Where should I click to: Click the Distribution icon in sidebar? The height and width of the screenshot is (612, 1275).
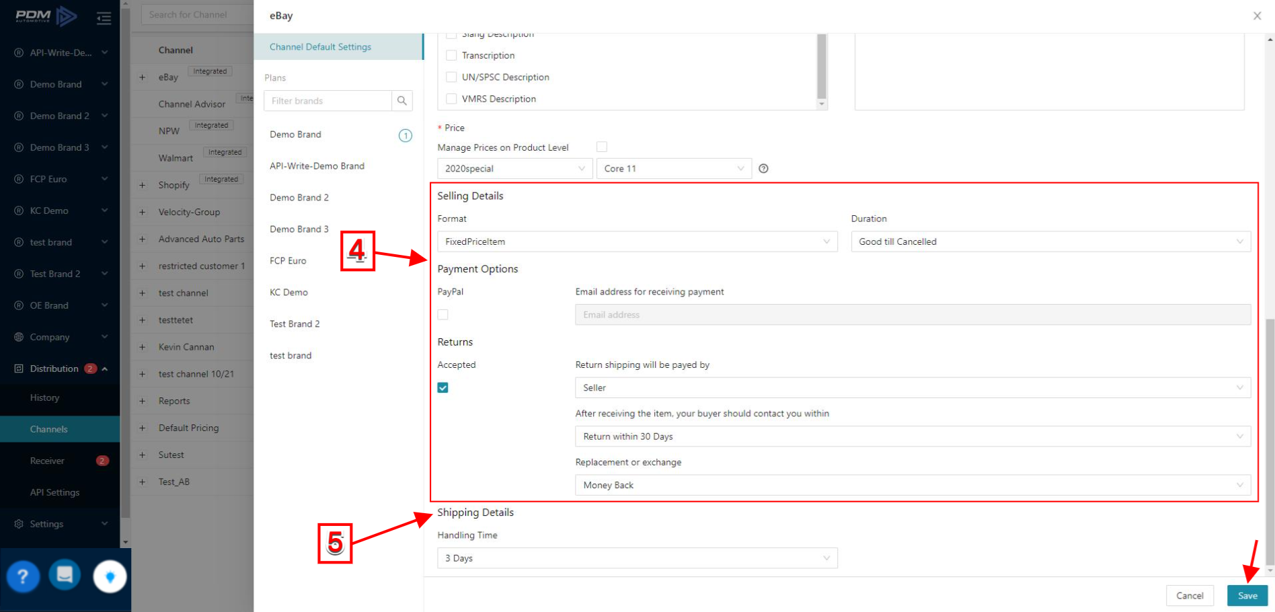click(x=19, y=369)
